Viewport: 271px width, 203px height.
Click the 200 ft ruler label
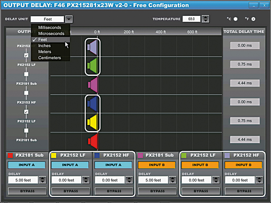point(129,32)
